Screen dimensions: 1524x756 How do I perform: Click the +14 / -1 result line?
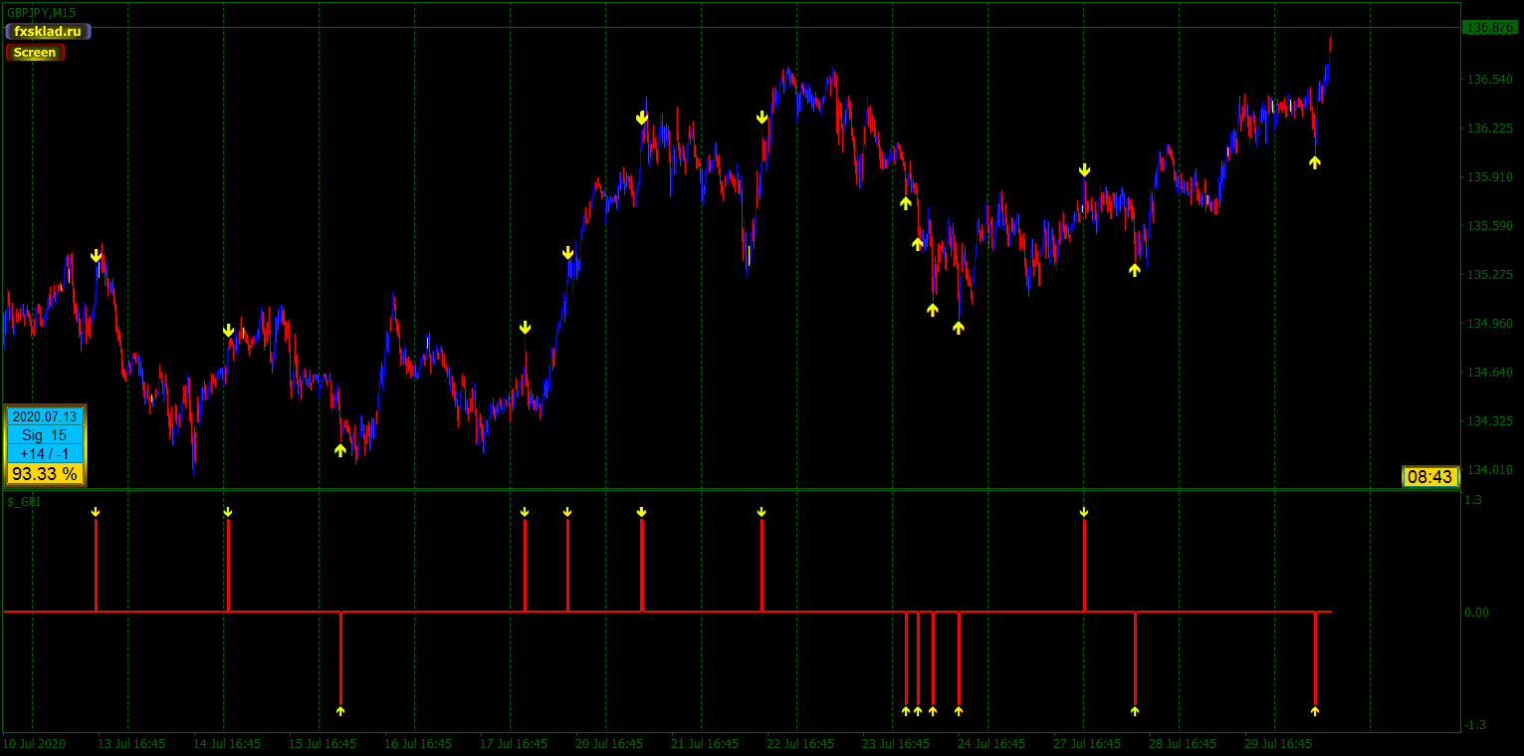tap(45, 454)
